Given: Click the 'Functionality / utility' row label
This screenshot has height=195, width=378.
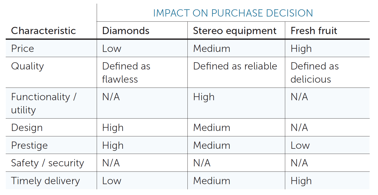Looking at the screenshot, I should pos(44,103).
